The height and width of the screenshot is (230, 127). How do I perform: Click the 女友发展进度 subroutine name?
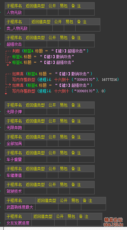point(18,223)
